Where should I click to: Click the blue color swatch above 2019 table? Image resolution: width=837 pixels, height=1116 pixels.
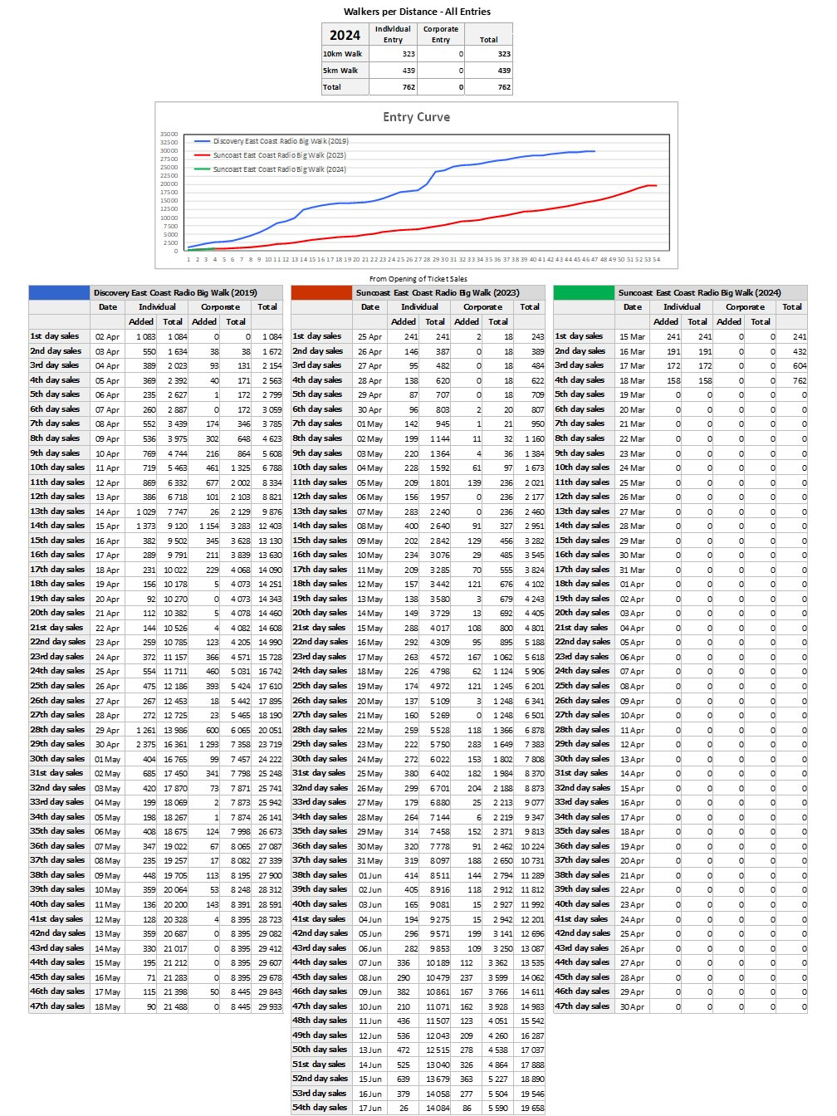point(59,292)
